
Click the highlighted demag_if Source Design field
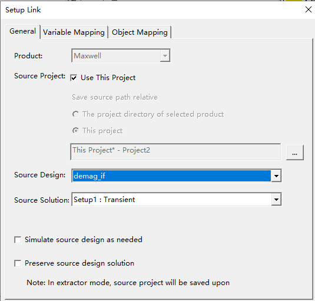171,176
